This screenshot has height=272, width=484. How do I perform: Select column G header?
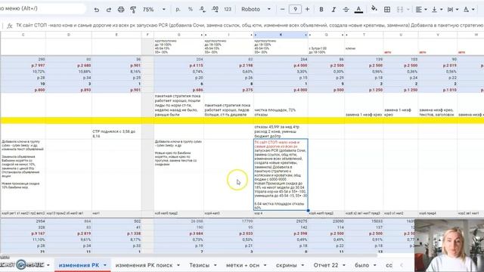point(178,35)
